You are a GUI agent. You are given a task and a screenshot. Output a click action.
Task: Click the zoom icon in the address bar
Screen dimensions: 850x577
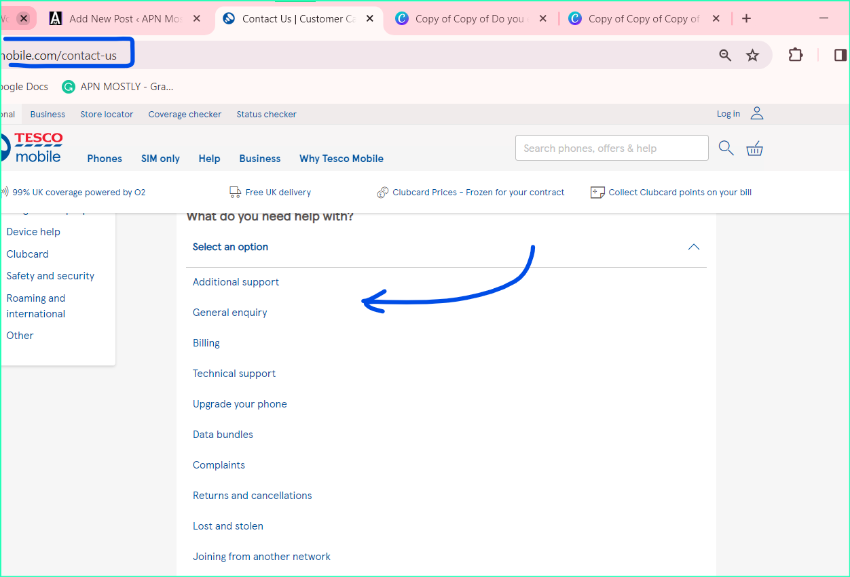coord(724,55)
